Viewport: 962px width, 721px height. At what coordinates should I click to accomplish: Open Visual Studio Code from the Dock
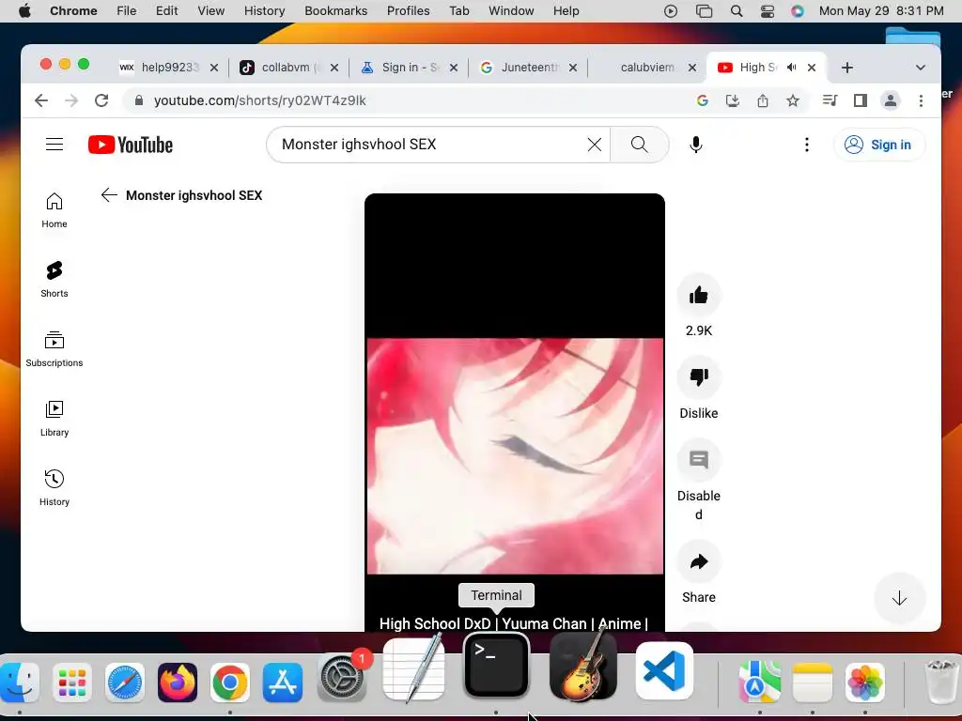(x=664, y=670)
